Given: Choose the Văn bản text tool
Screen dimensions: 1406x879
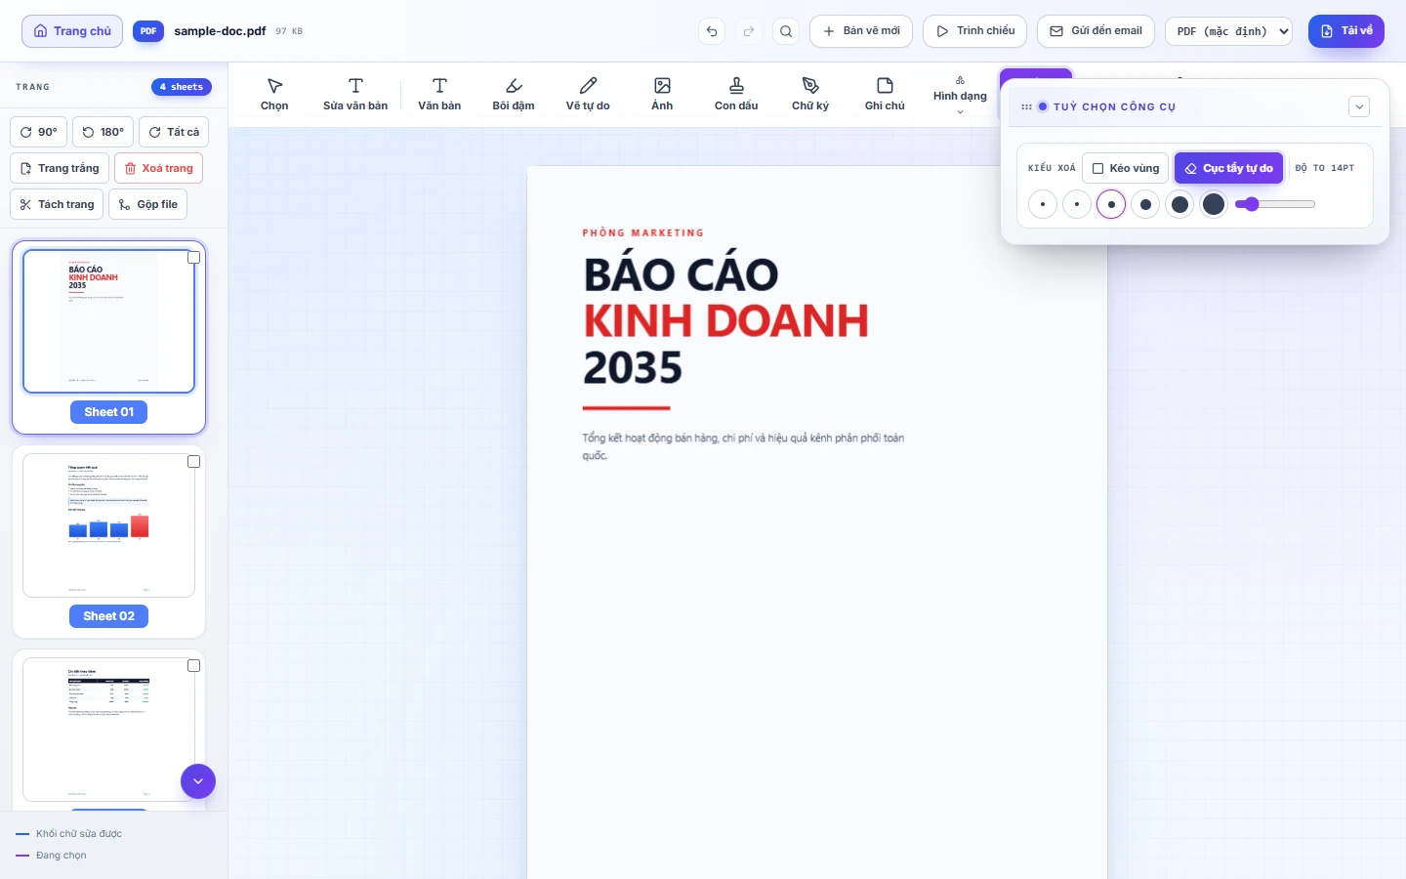Looking at the screenshot, I should [439, 95].
